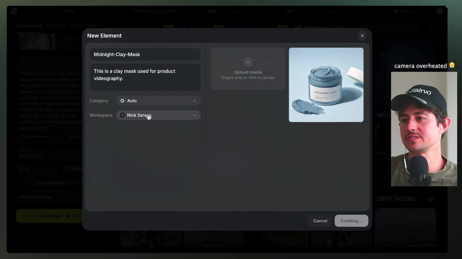Open the Workspace dropdown
Screen dimensions: 462x259
coord(158,115)
